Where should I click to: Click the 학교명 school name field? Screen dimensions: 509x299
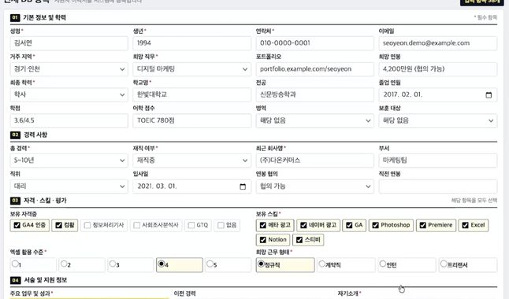(x=191, y=94)
